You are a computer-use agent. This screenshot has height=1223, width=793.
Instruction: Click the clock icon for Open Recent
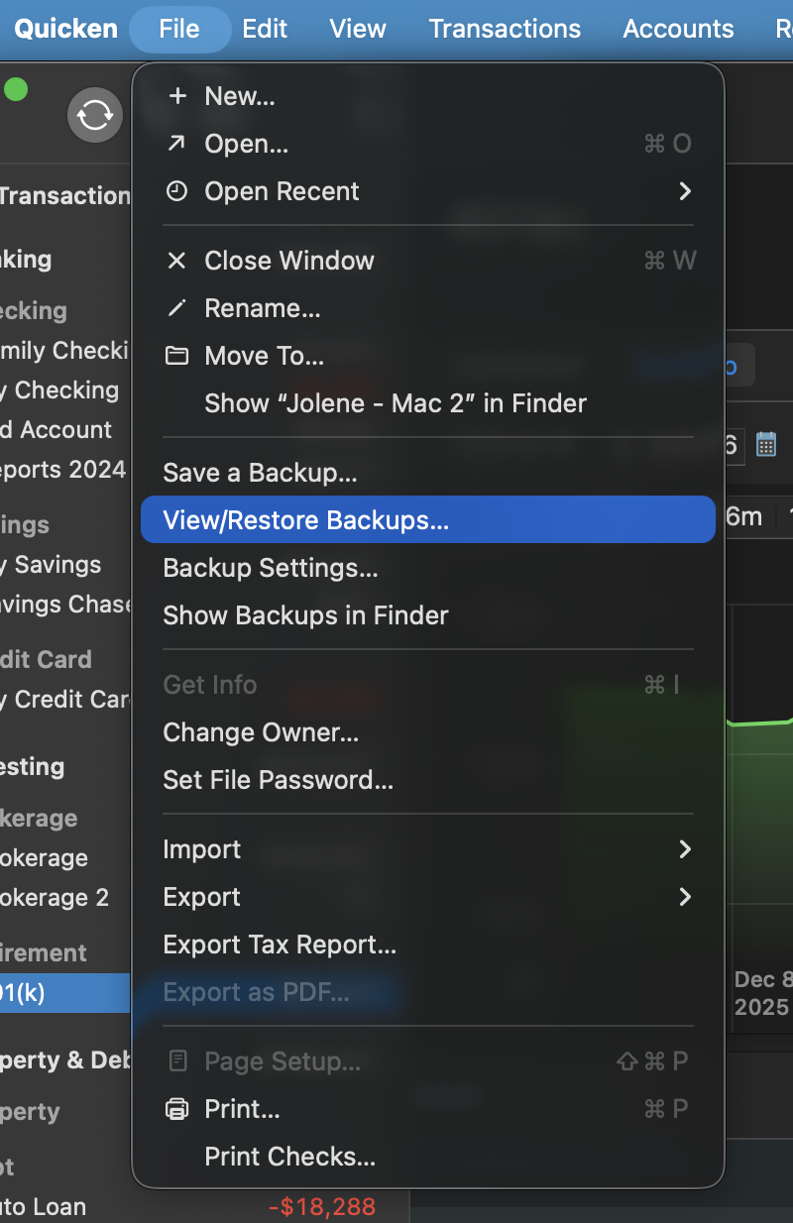click(176, 191)
